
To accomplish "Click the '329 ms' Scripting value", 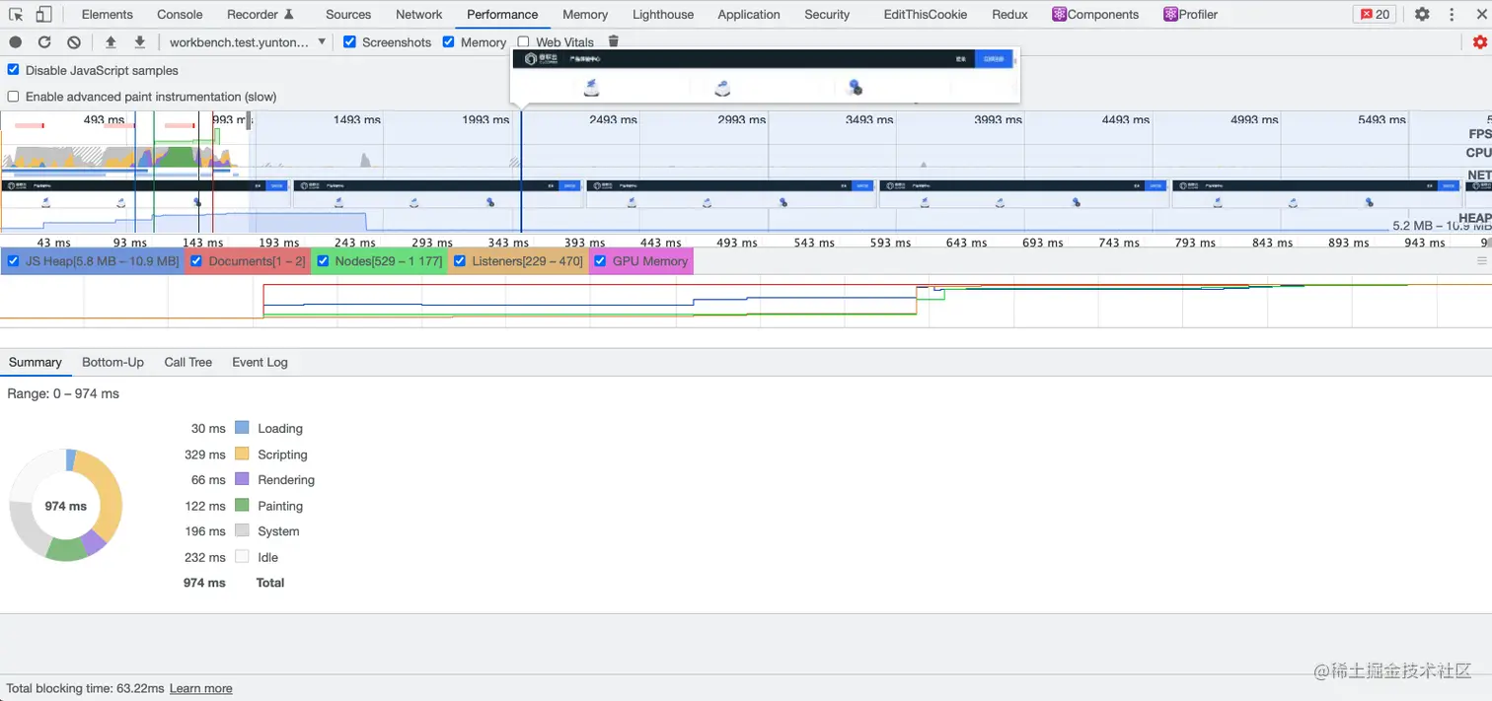I will coord(204,455).
